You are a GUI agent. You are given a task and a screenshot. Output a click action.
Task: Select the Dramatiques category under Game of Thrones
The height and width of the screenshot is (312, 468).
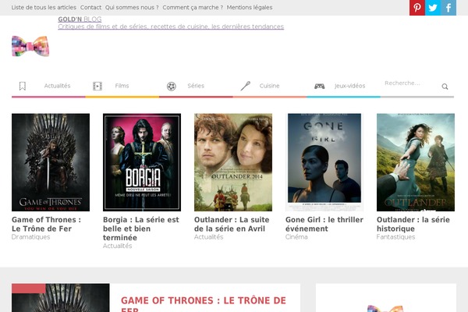30,237
